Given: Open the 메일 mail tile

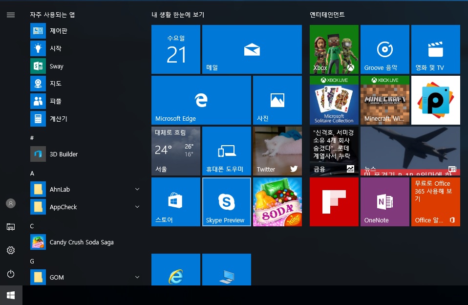Looking at the screenshot, I should pyautogui.click(x=252, y=49).
